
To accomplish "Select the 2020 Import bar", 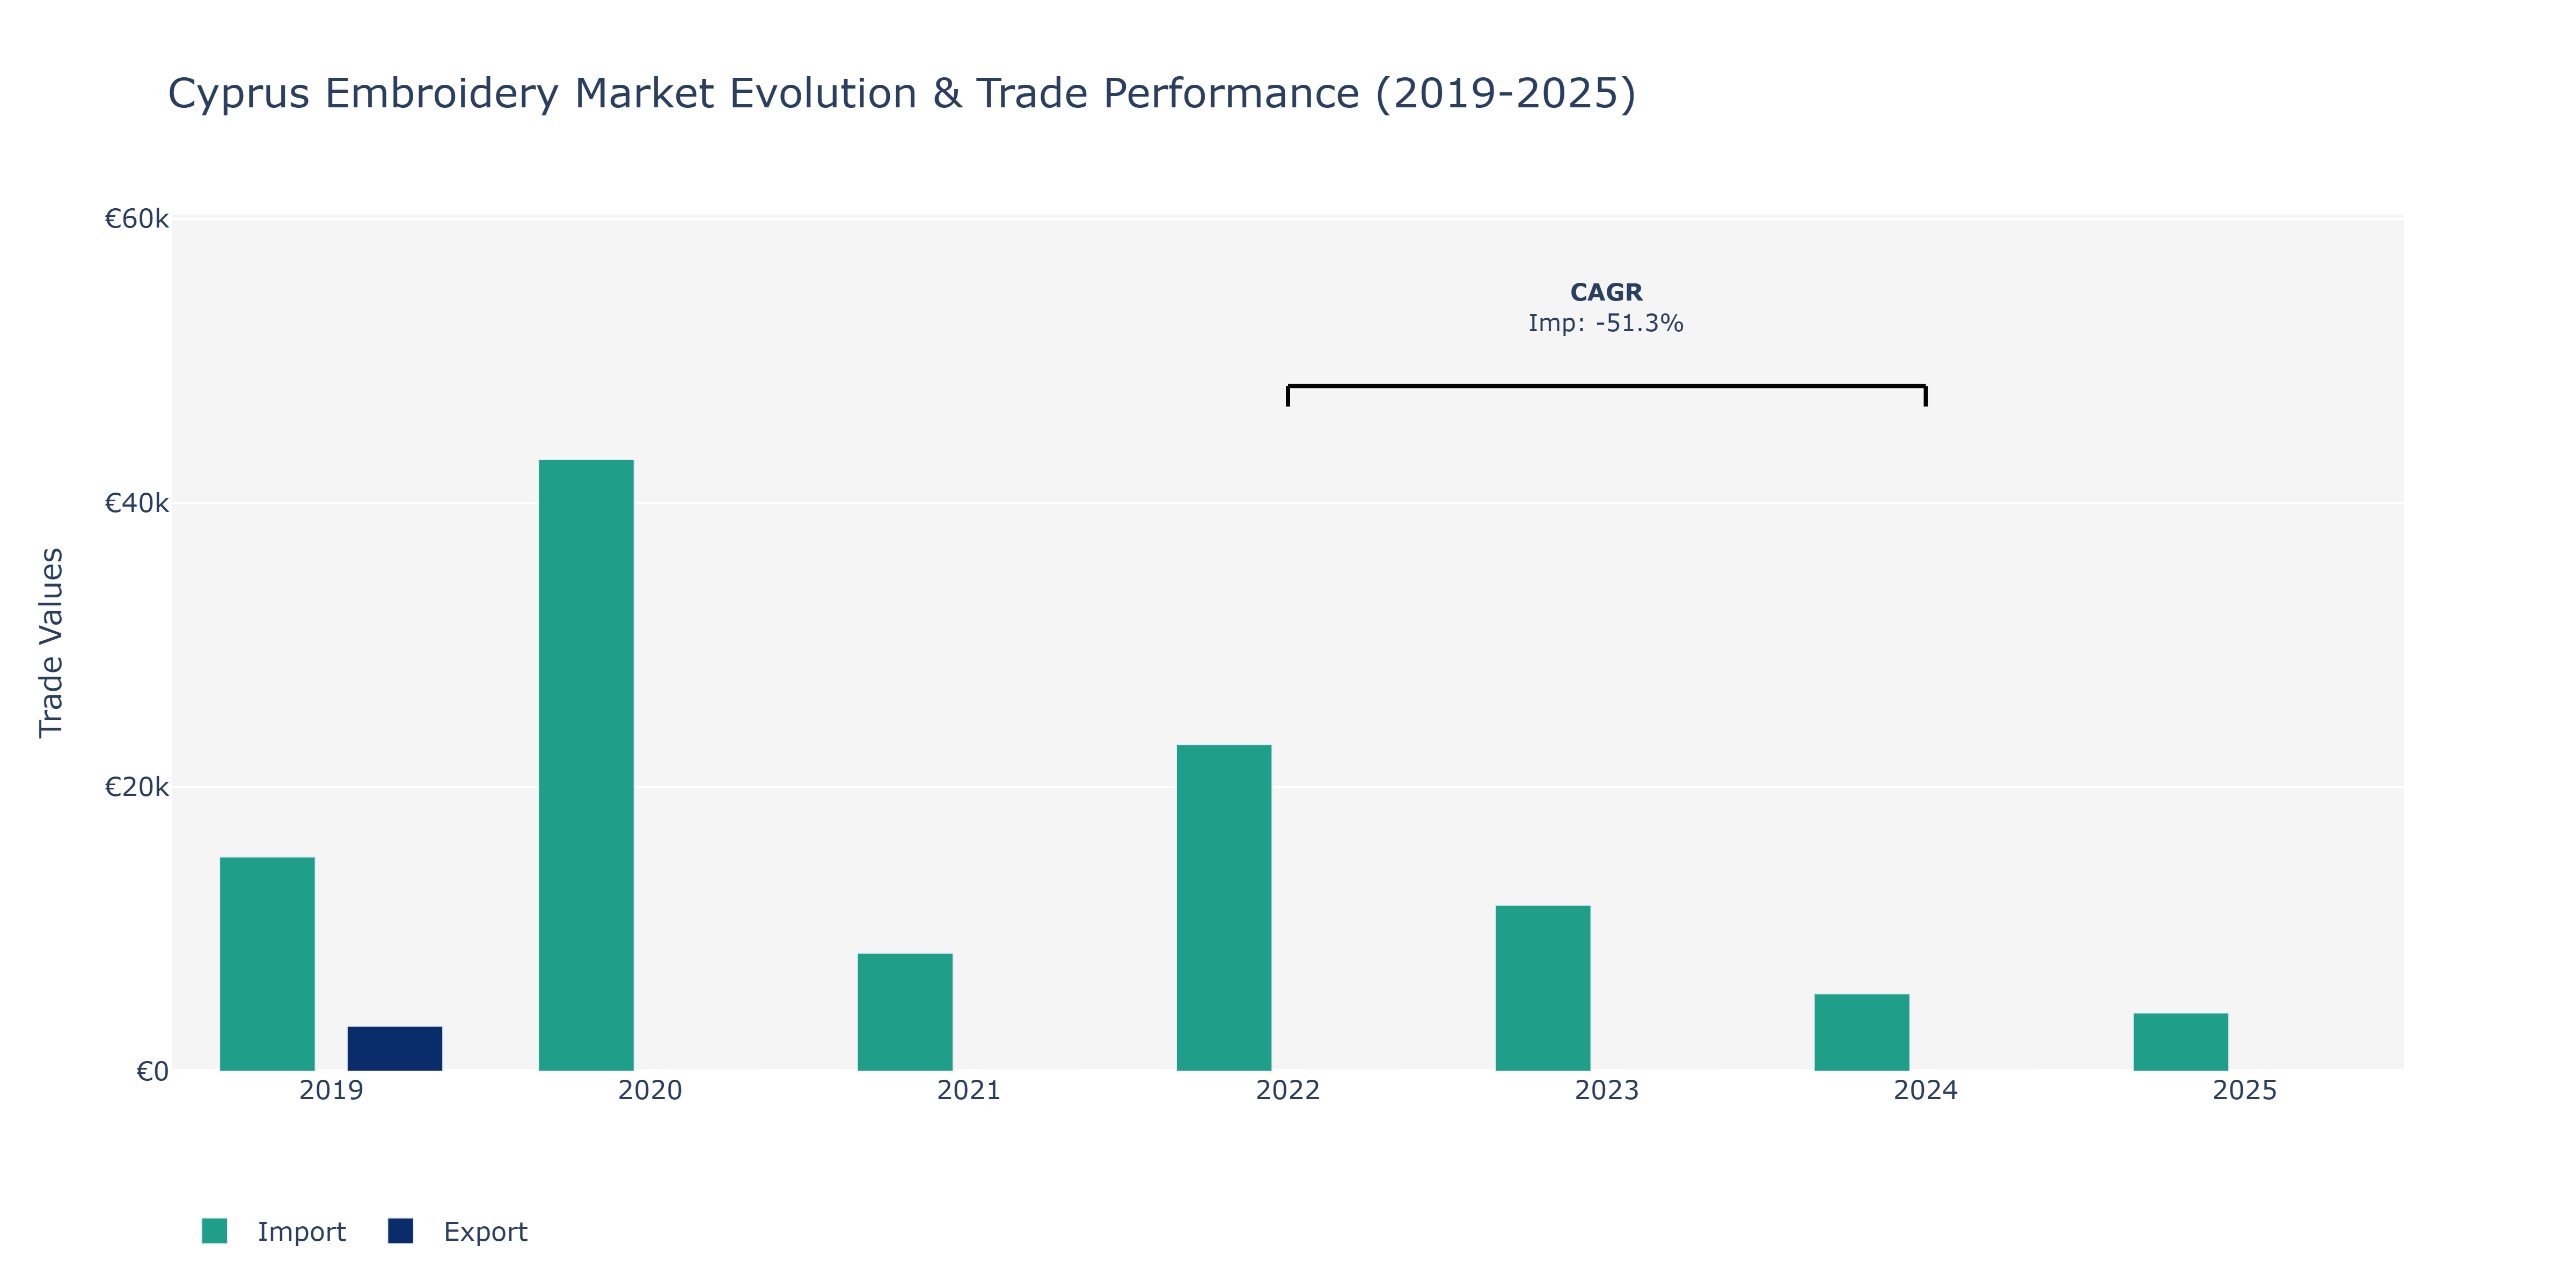I will pos(586,765).
